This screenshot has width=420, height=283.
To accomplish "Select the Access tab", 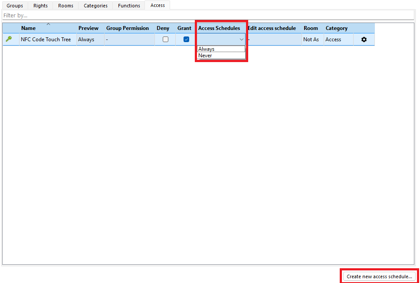I will coord(157,5).
